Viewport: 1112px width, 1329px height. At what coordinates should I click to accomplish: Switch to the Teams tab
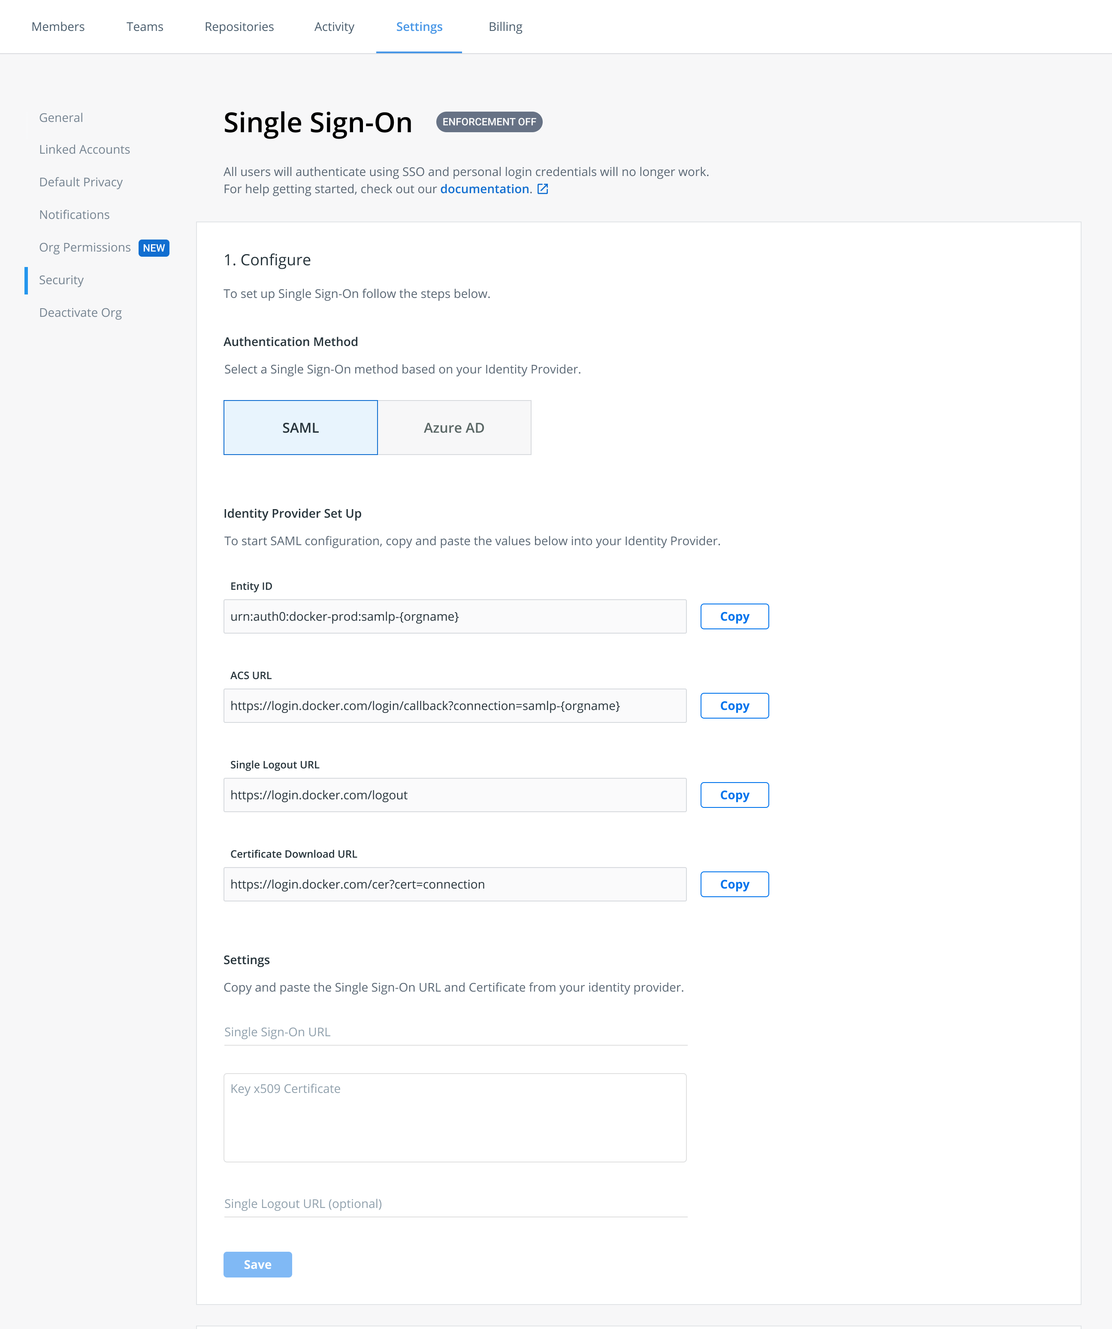point(145,27)
